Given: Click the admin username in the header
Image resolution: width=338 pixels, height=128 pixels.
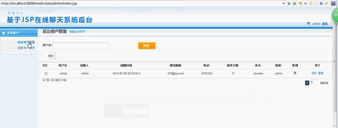Looking at the screenshot, I should coord(316,24).
